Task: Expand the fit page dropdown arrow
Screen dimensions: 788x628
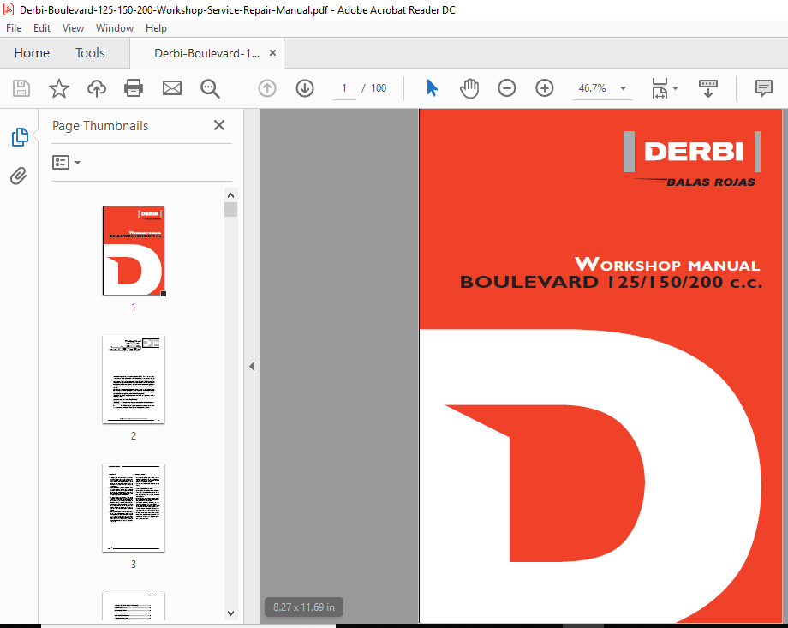Action: pyautogui.click(x=676, y=88)
